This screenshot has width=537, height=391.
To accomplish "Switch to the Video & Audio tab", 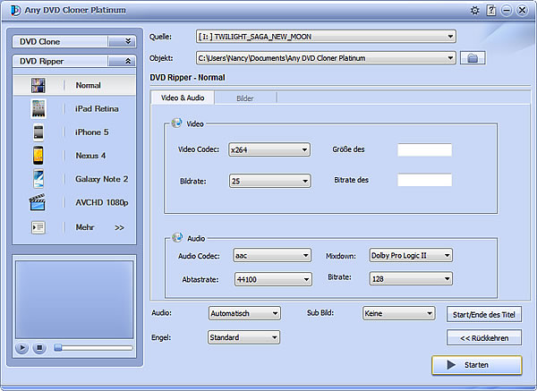I will pyautogui.click(x=183, y=98).
